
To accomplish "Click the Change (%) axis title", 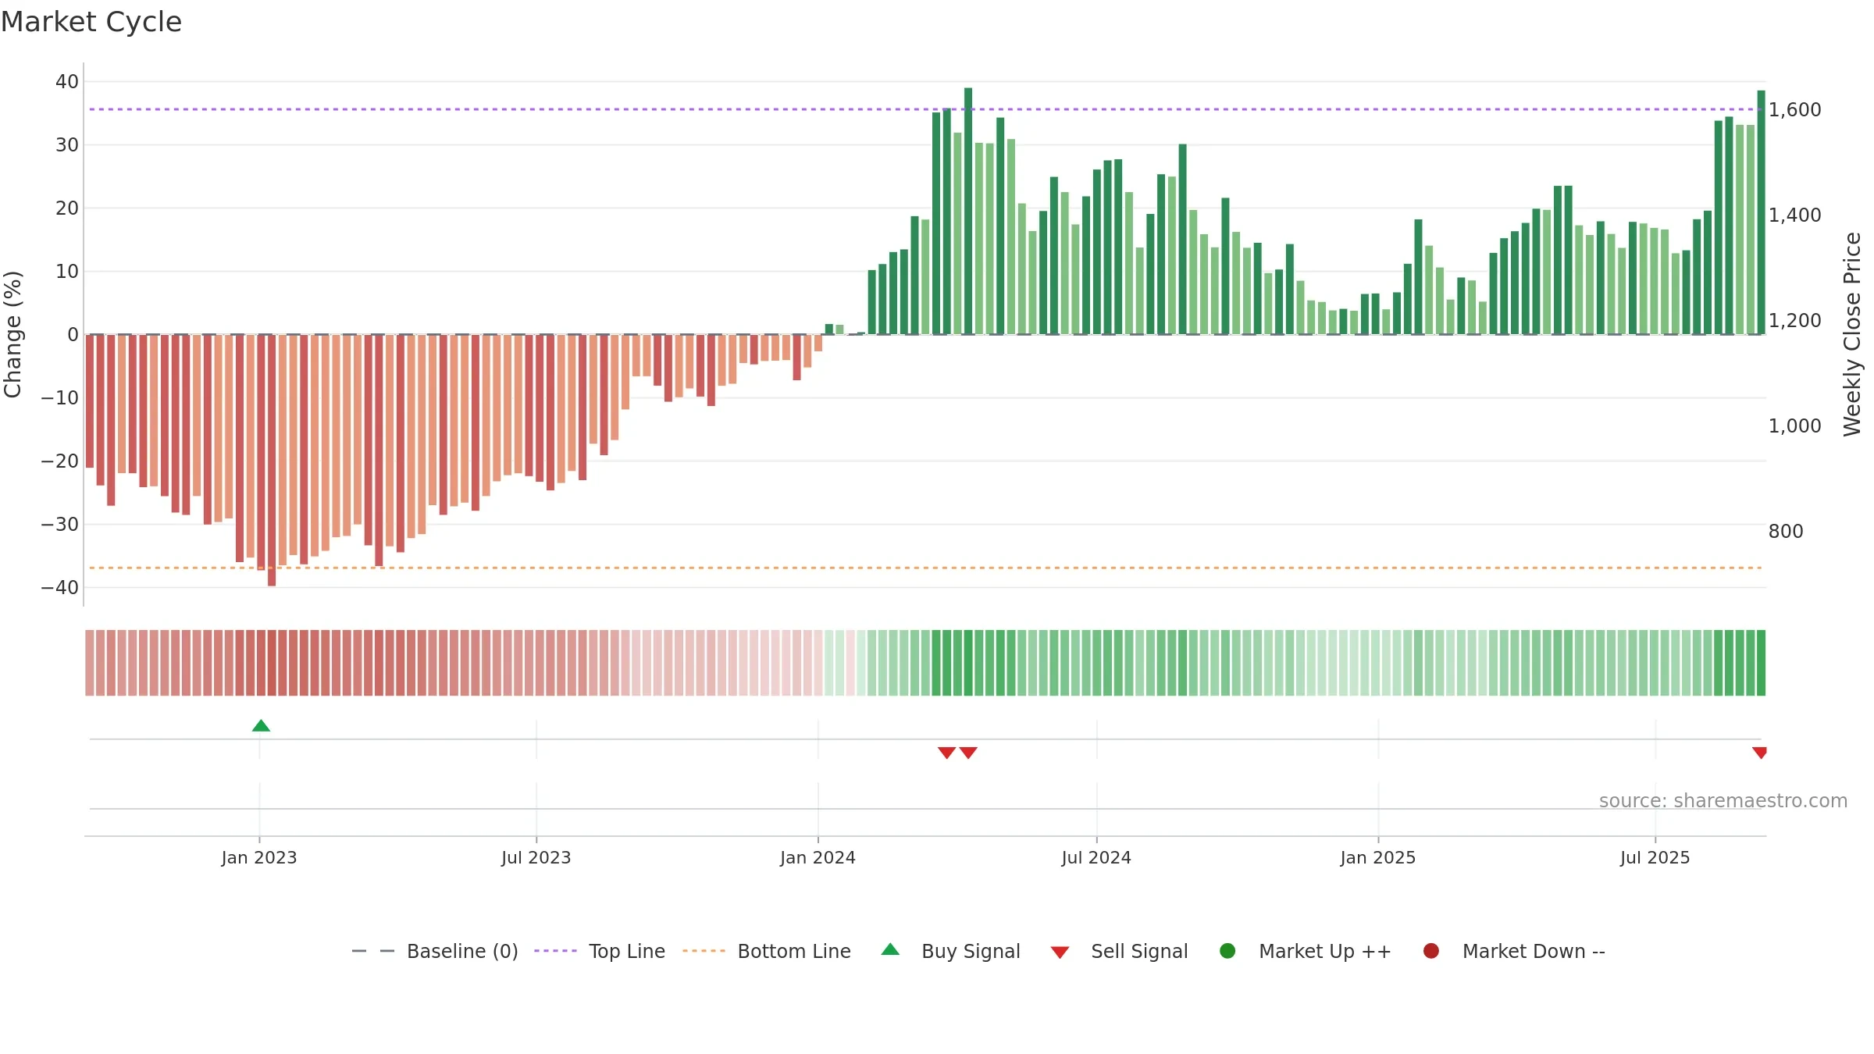I will tap(13, 334).
